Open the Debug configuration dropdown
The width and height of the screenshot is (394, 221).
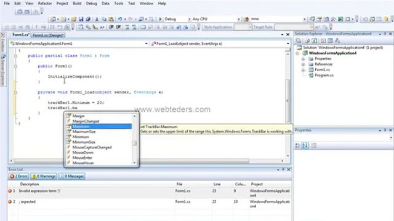point(189,19)
